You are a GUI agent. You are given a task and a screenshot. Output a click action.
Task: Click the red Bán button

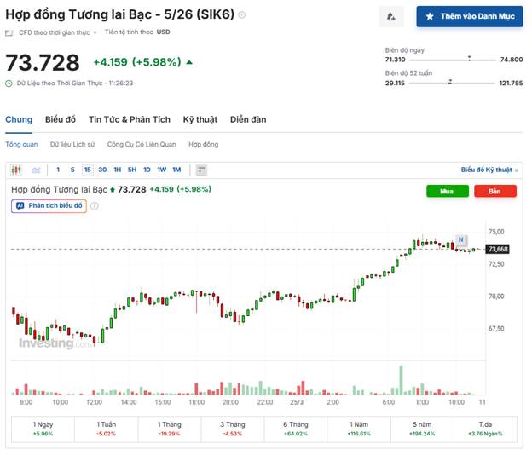495,191
